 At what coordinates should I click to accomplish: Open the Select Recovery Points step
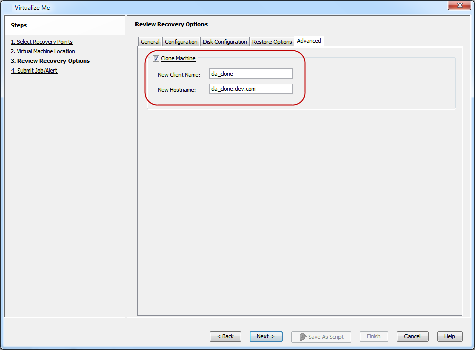pos(41,42)
